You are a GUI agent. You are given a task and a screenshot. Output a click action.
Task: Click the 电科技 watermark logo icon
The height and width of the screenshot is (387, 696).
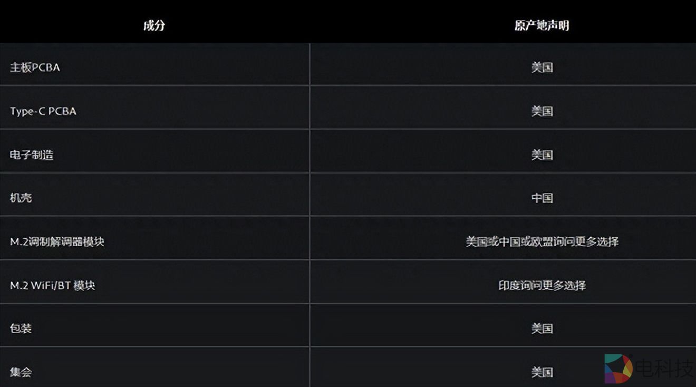pos(618,368)
